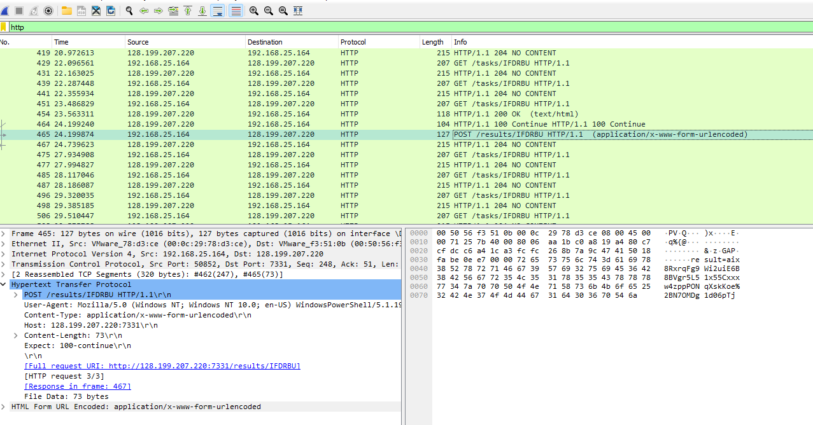813x425 pixels.
Task: Toggle packet colorization rules
Action: (236, 11)
